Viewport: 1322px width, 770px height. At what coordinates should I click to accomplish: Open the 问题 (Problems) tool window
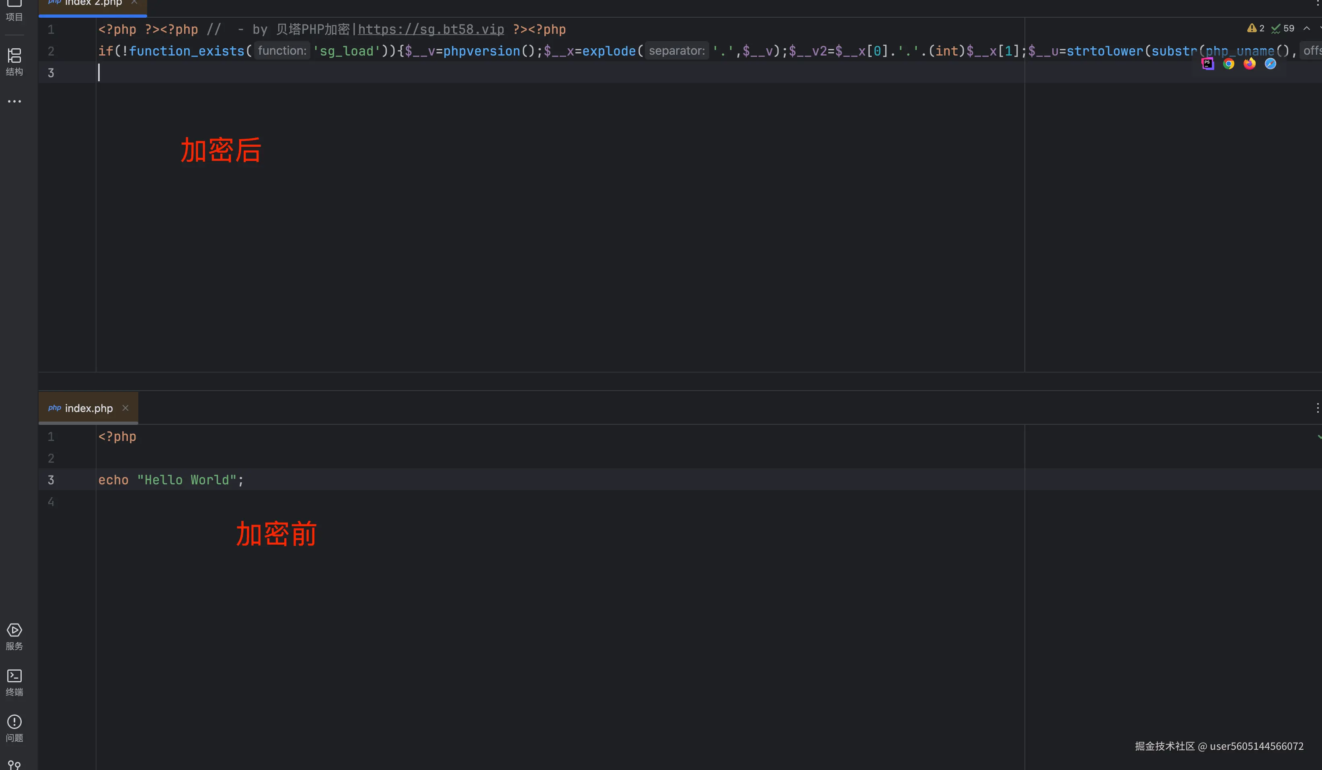click(x=14, y=727)
